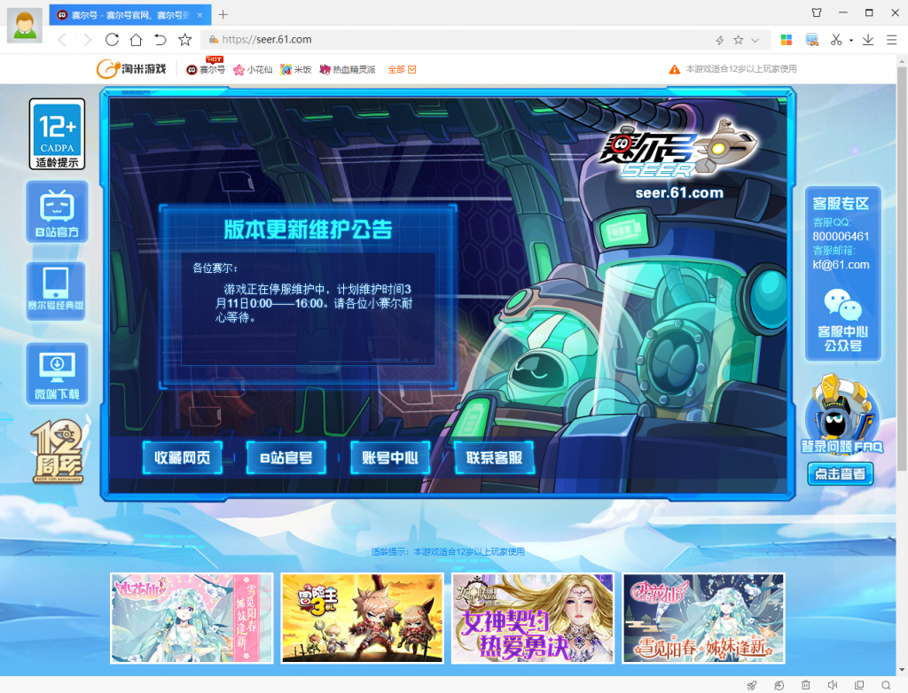Click the screenshot scissors icon
This screenshot has height=693, width=908.
(835, 40)
